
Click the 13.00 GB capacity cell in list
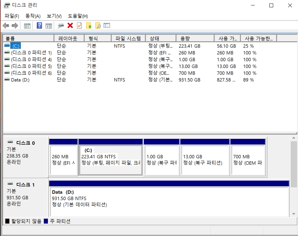click(x=188, y=66)
